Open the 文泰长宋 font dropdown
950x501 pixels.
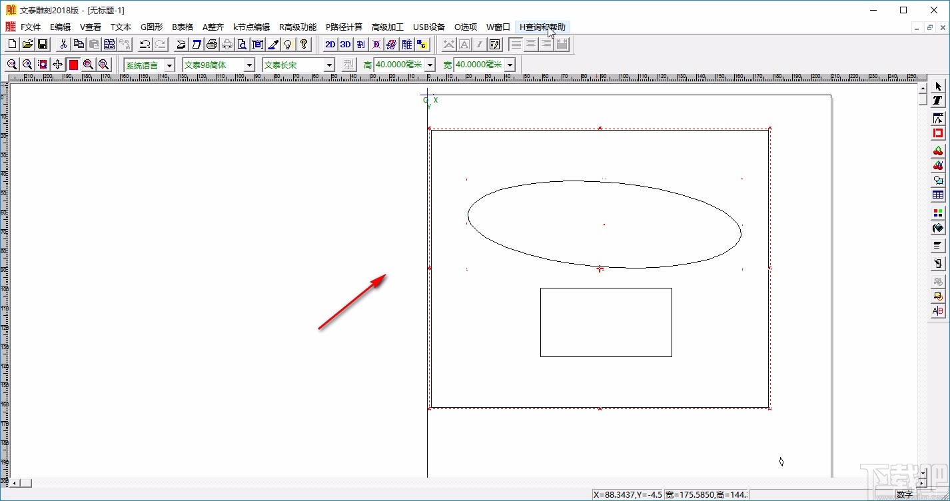click(x=329, y=65)
